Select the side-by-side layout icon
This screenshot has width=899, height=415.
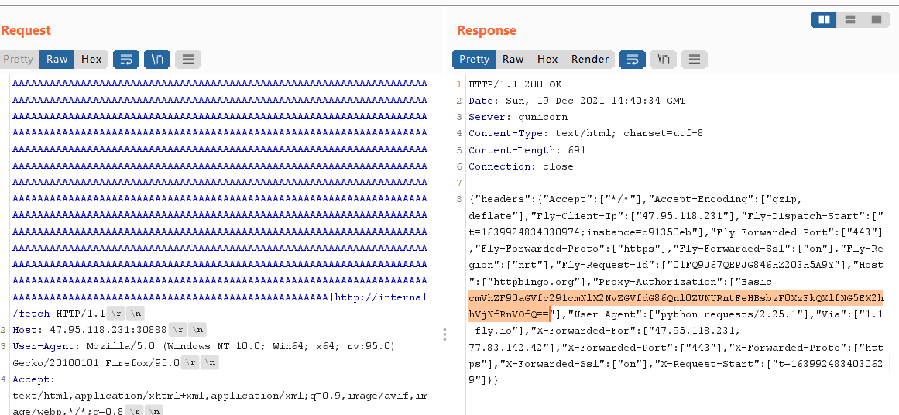824,19
